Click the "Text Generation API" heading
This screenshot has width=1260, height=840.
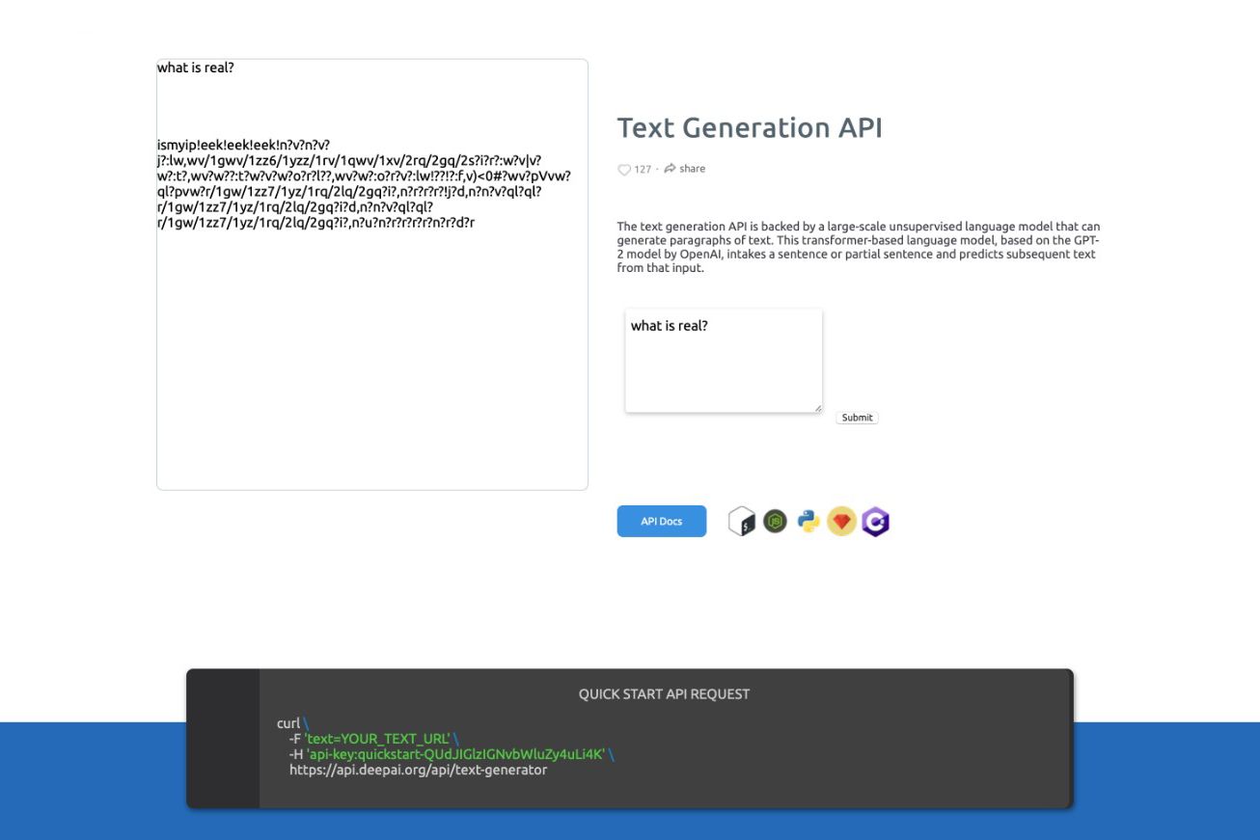point(750,127)
